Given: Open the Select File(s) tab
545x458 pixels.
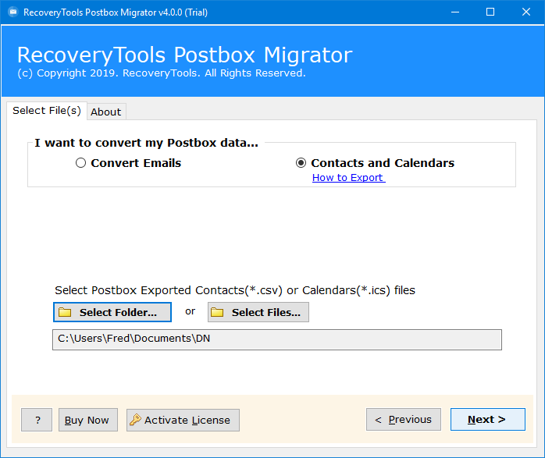Looking at the screenshot, I should click(x=47, y=111).
